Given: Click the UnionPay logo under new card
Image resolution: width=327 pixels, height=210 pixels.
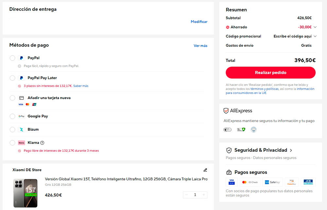Looking at the screenshot, I should pos(34,104).
